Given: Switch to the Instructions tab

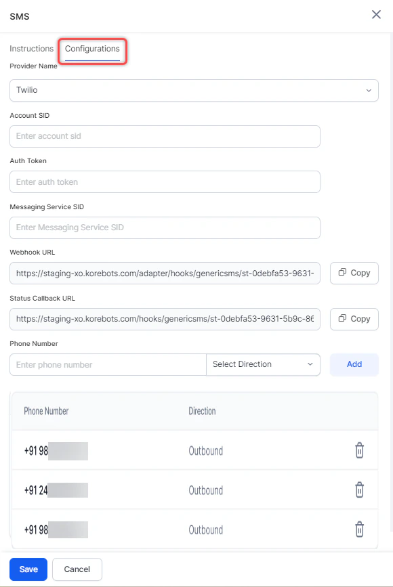Looking at the screenshot, I should [31, 49].
